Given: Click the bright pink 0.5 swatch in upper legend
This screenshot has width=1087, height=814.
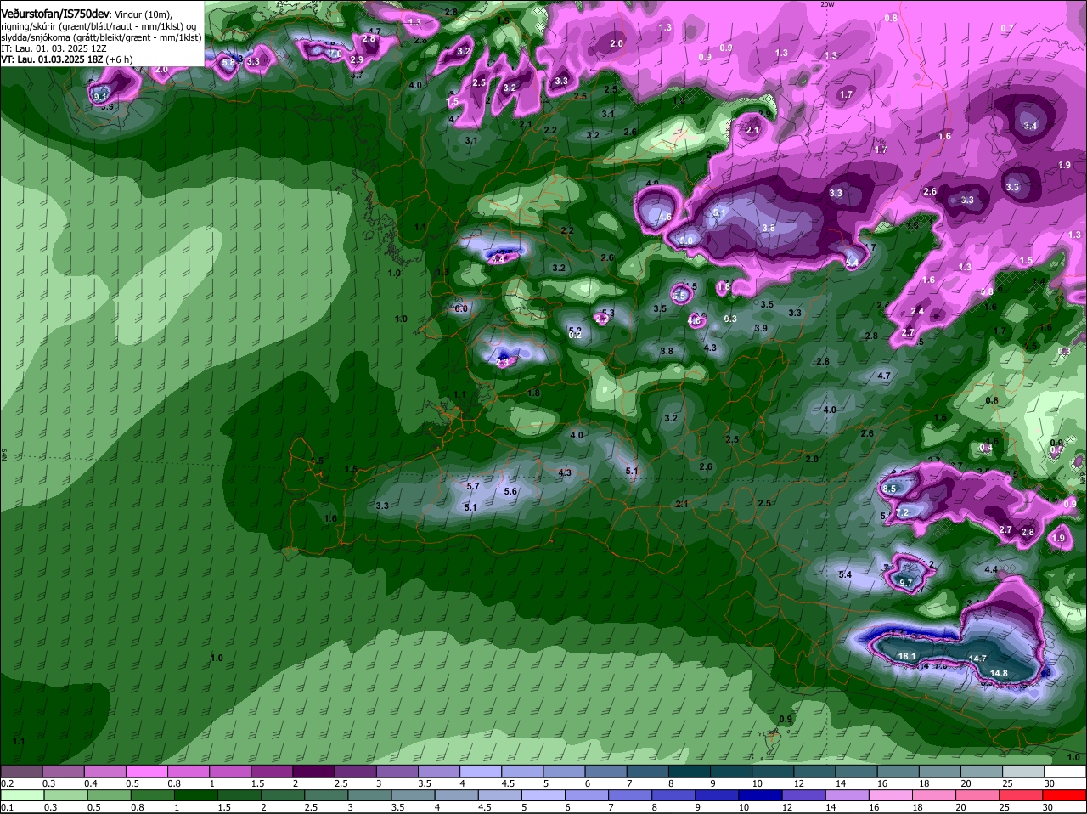Looking at the screenshot, I should pos(146,771).
